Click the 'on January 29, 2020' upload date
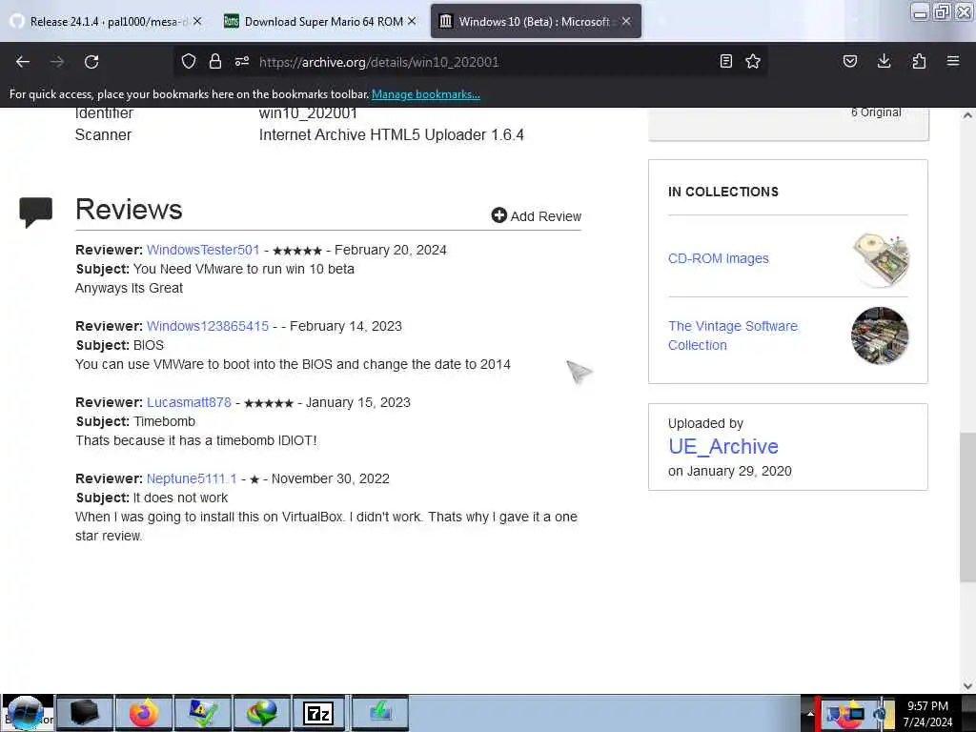Screen dimensions: 976x732 [x=730, y=471]
